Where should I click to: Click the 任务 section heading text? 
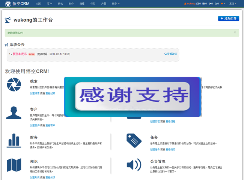point(154,137)
